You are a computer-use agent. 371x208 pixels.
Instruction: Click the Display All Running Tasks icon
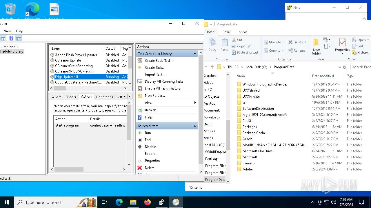140,81
